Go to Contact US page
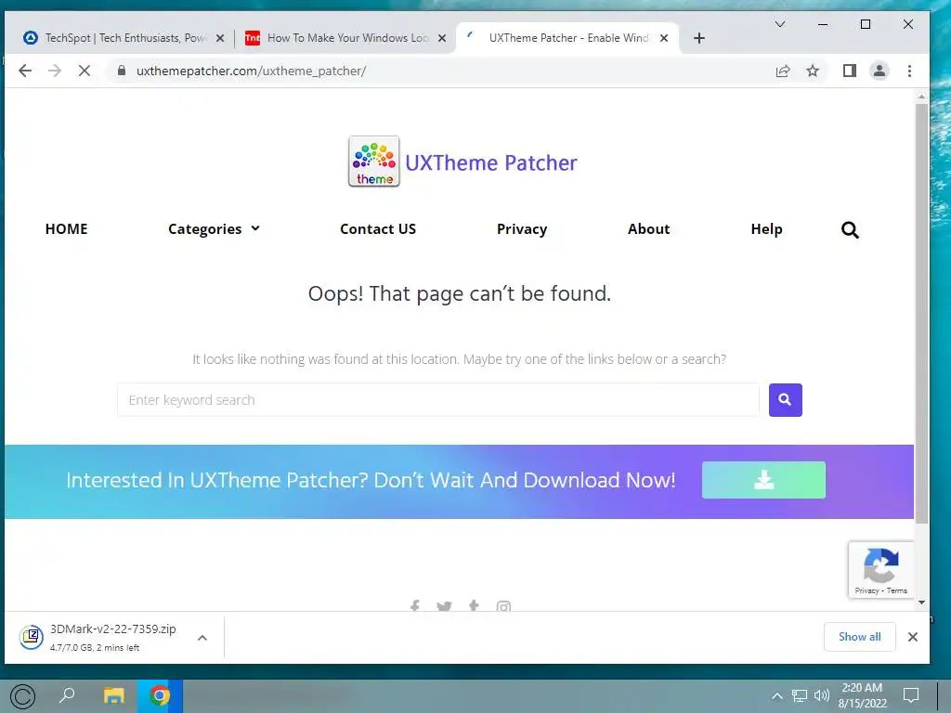The width and height of the screenshot is (951, 713). [378, 229]
